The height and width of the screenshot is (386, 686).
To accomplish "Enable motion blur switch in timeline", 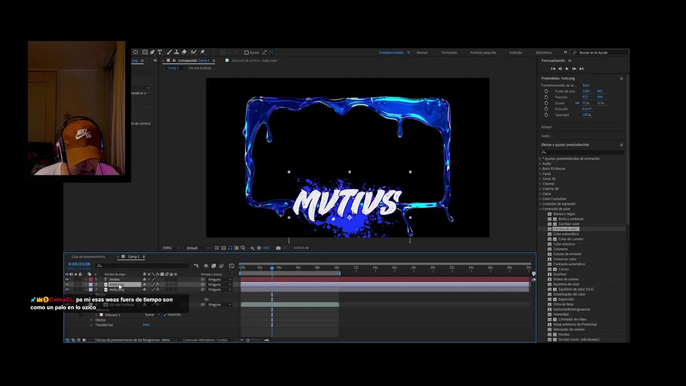I will (x=221, y=266).
